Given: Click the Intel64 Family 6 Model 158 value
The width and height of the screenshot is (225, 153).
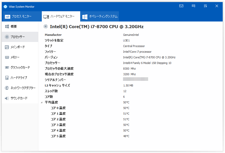Looking at the screenshot, I should (x=147, y=63).
